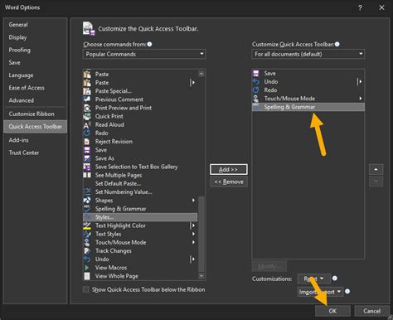Click the Save icon in the commands list
Screen dimensions: 393x320
[x=87, y=150]
